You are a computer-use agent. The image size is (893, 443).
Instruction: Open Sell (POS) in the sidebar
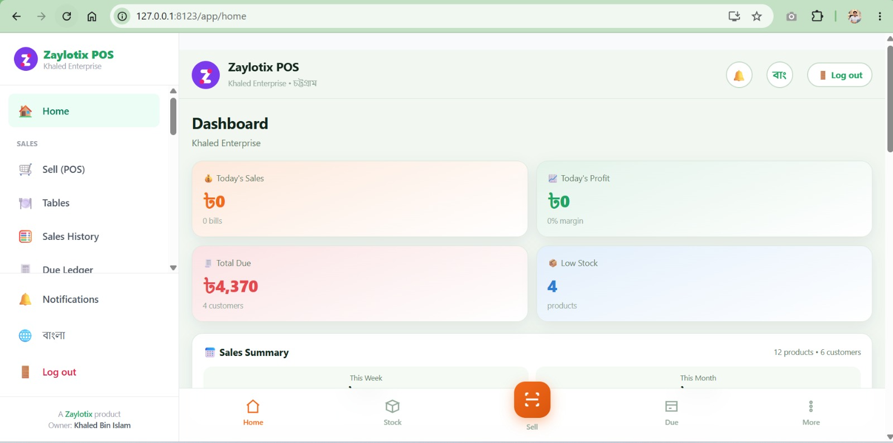[84, 170]
